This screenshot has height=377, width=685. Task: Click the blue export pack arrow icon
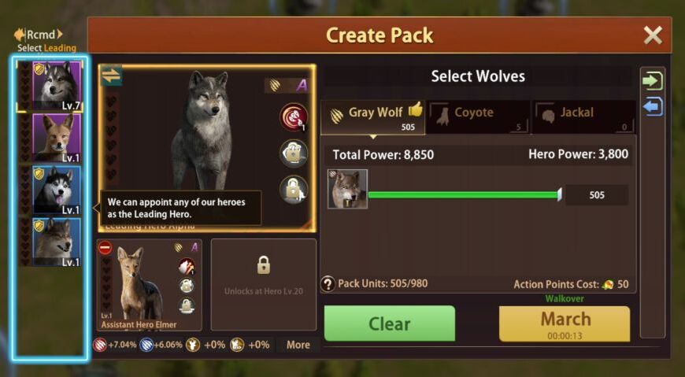click(x=653, y=106)
